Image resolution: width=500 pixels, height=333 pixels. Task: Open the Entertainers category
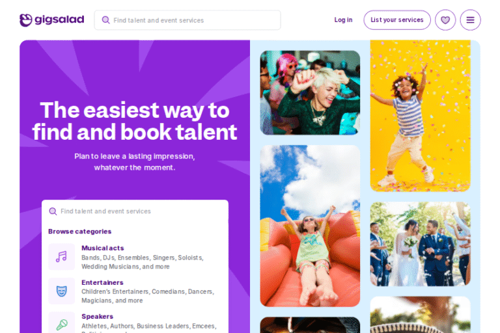(102, 282)
